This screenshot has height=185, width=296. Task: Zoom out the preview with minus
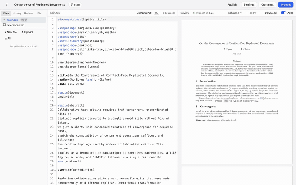click(247, 13)
